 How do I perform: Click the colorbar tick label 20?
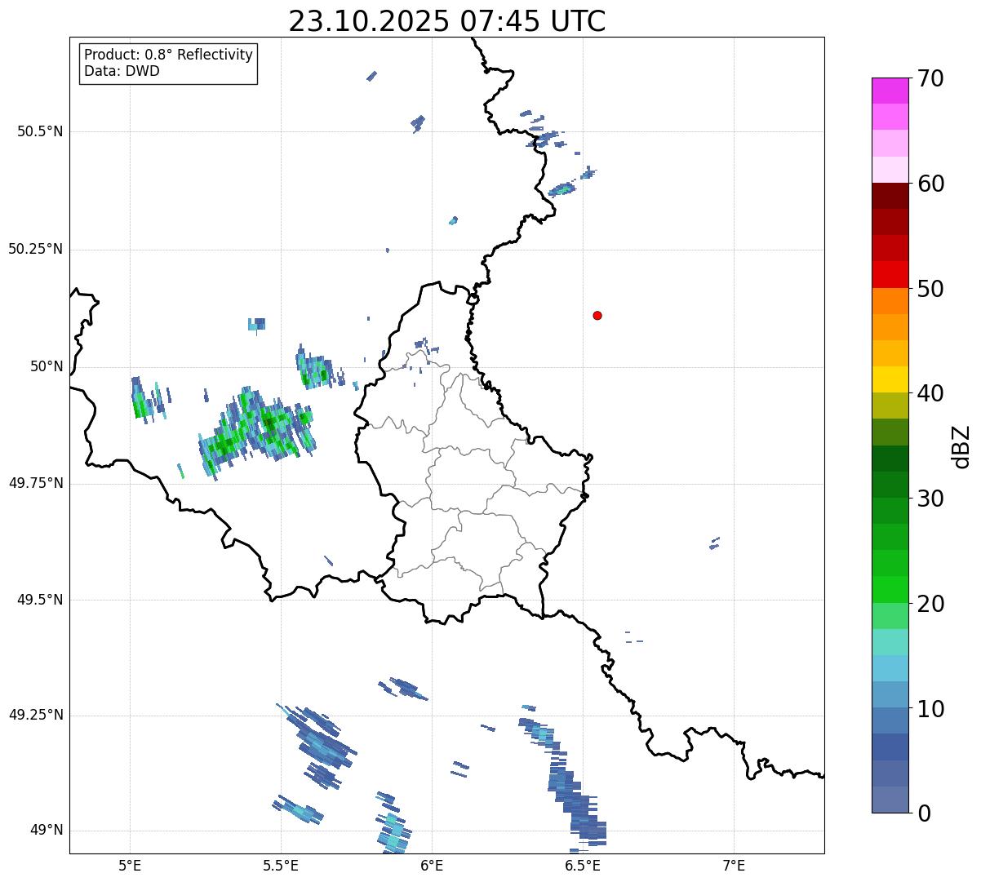930,604
